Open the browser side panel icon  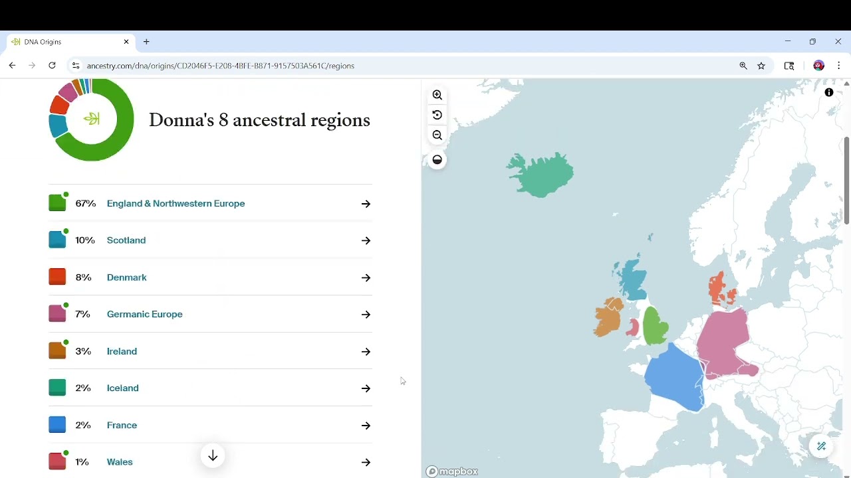click(x=789, y=66)
